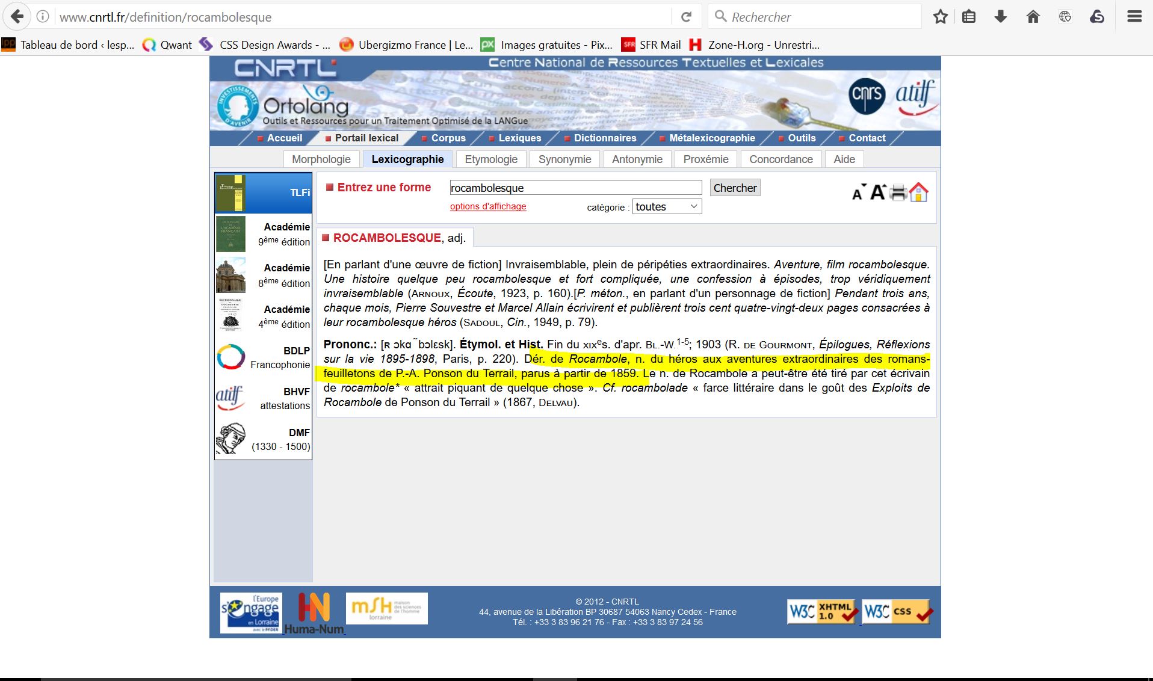This screenshot has width=1153, height=681.
Task: Select the DMF (1330 - 1500) dictionary
Action: click(264, 439)
